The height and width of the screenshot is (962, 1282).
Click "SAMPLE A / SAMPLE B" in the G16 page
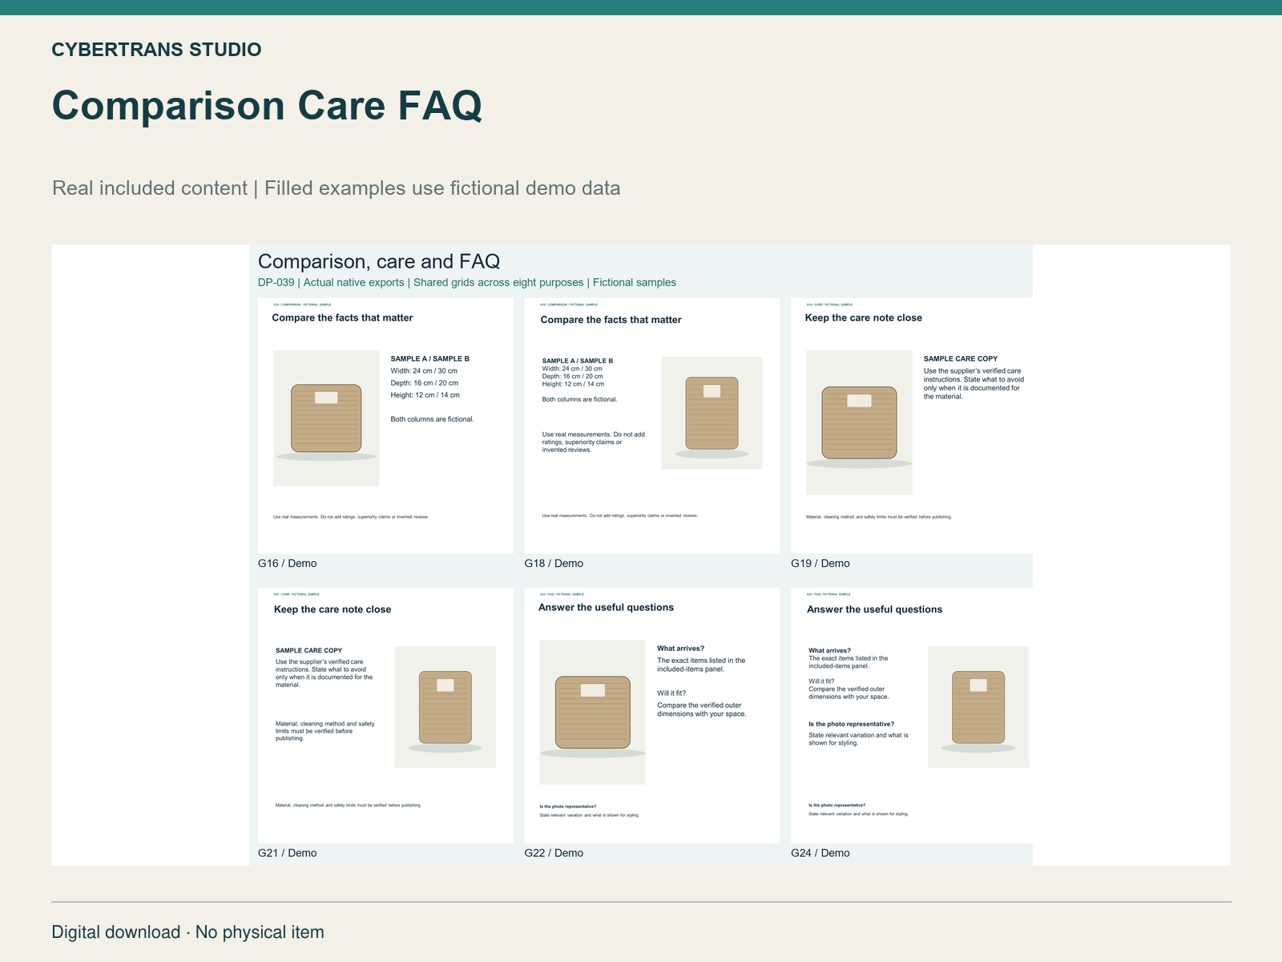(x=430, y=359)
